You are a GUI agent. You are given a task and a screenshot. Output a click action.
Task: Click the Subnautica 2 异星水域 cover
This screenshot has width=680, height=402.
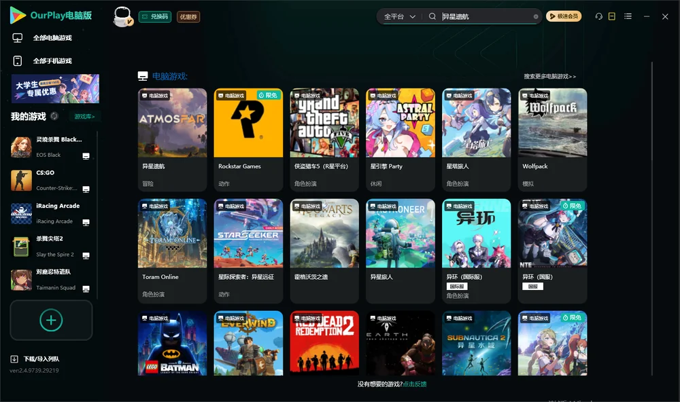point(477,344)
